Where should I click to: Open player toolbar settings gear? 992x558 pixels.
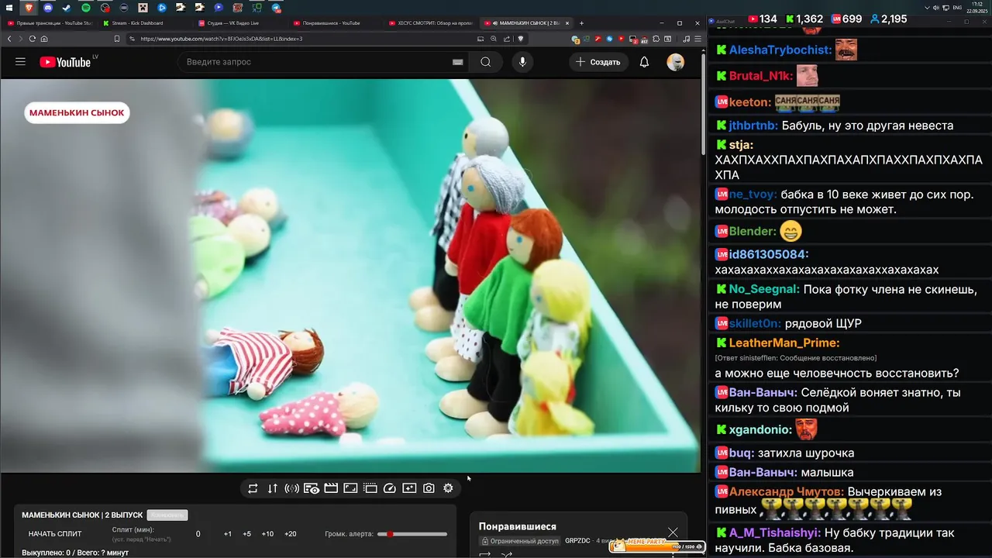[x=448, y=488]
